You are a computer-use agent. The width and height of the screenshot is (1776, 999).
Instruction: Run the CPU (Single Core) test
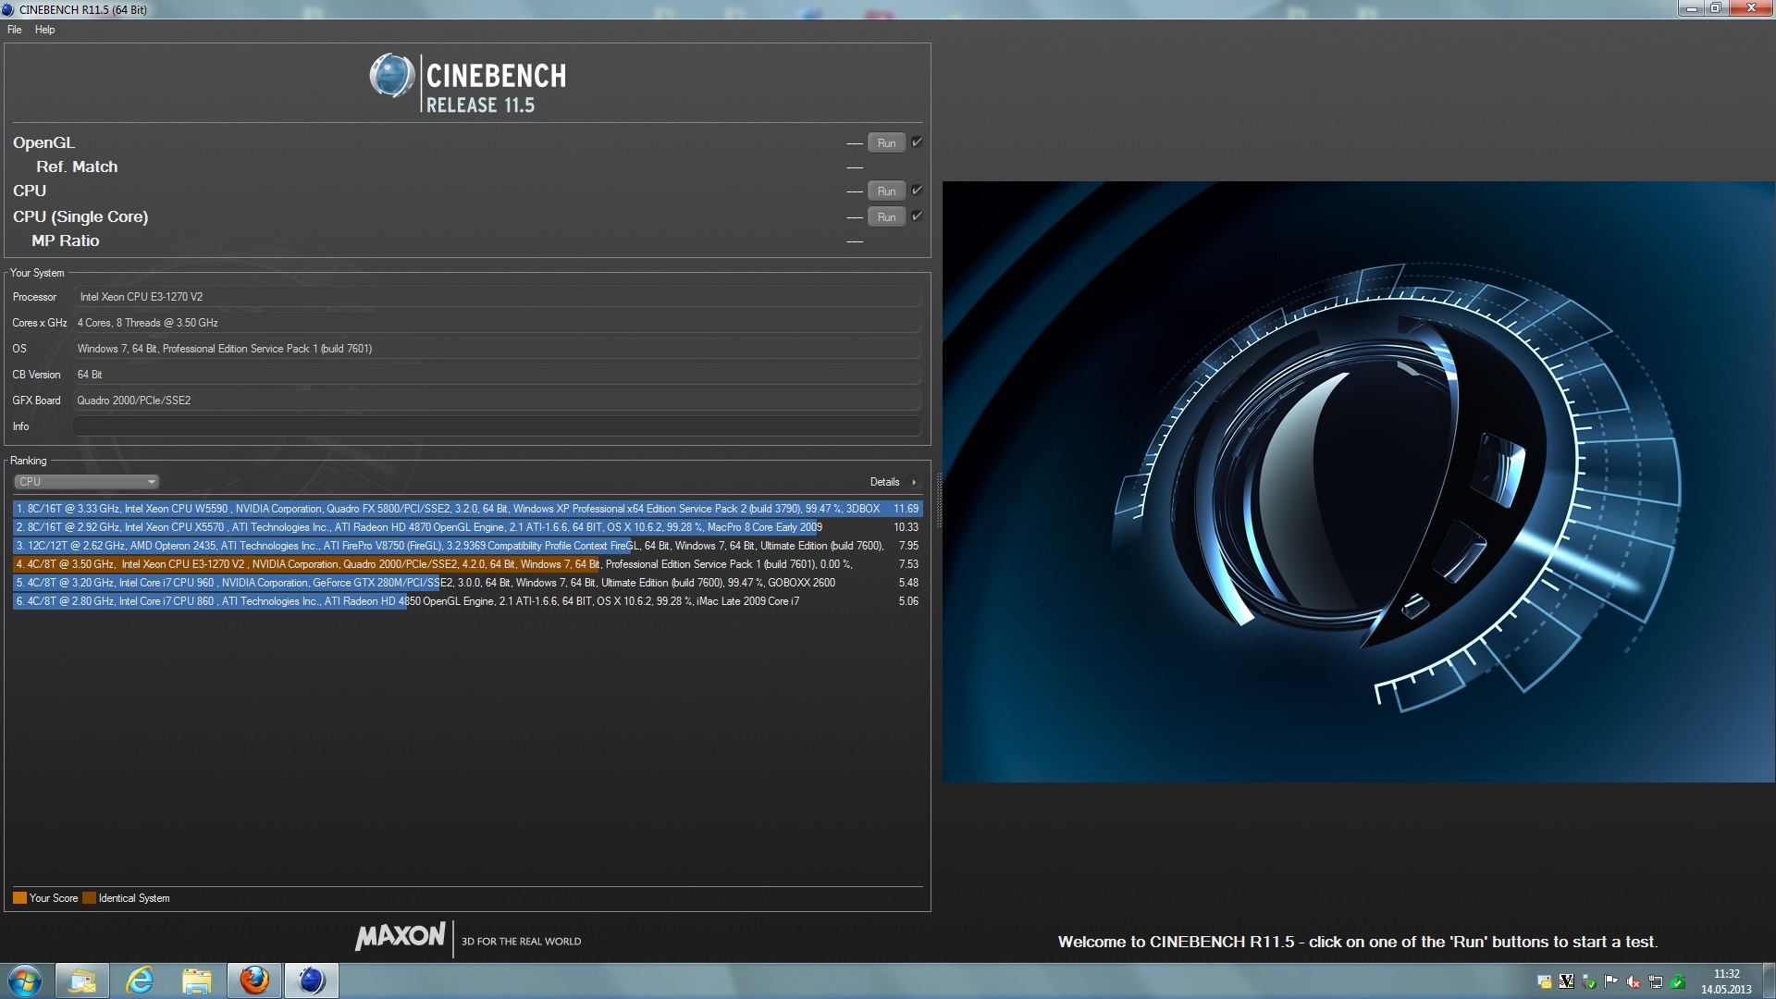[x=886, y=217]
